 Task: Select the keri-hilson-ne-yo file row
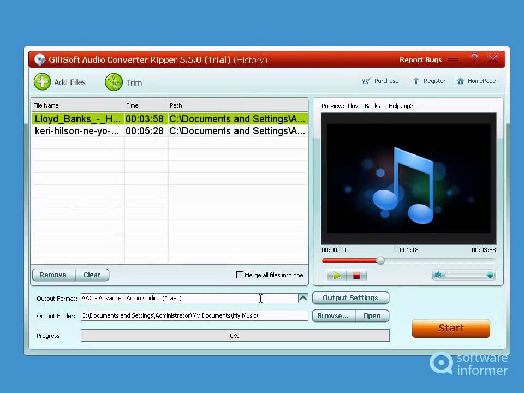click(x=170, y=131)
